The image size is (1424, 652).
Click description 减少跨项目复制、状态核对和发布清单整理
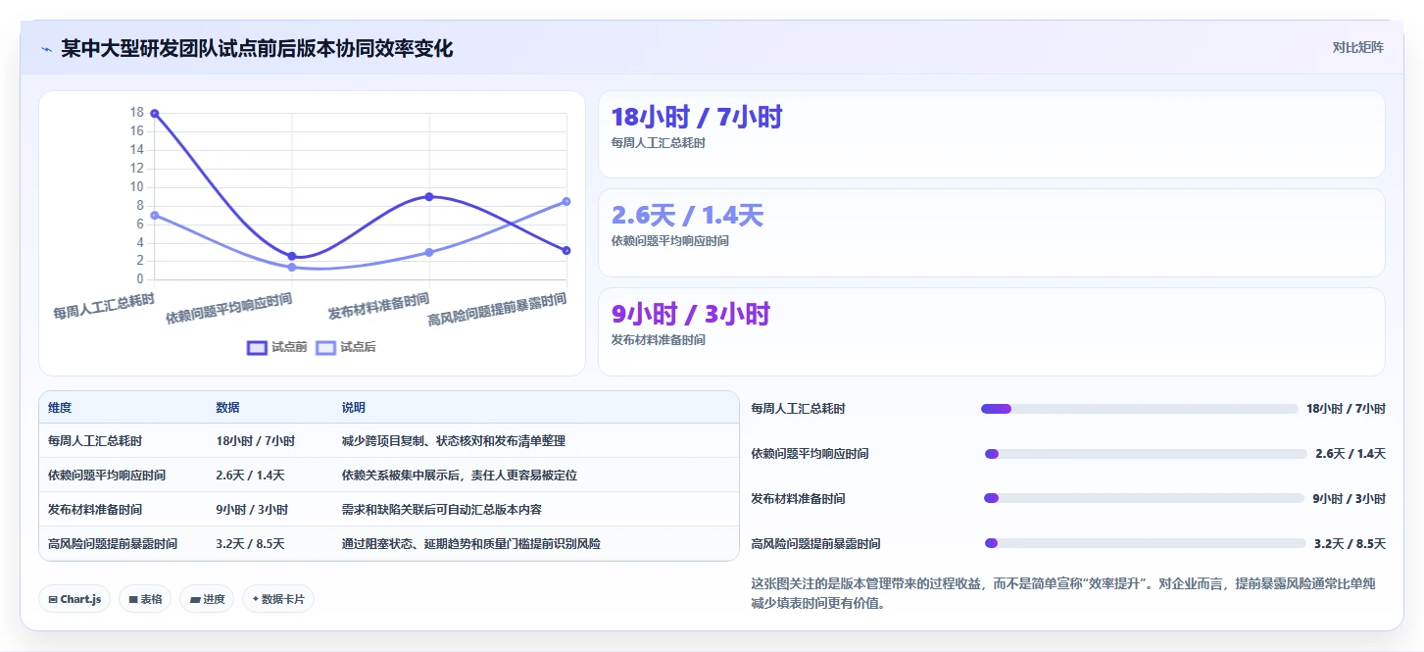454,441
